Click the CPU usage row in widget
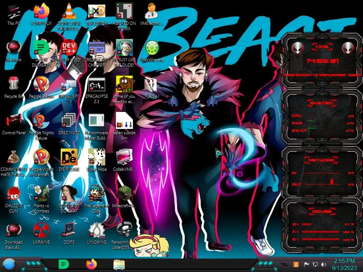The image size is (363, 272). pyautogui.click(x=323, y=116)
